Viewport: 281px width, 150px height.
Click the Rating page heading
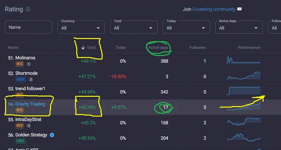point(14,10)
